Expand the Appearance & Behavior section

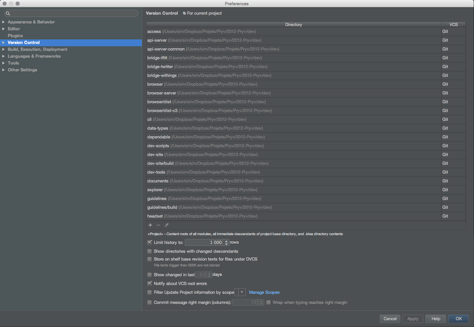(x=4, y=22)
